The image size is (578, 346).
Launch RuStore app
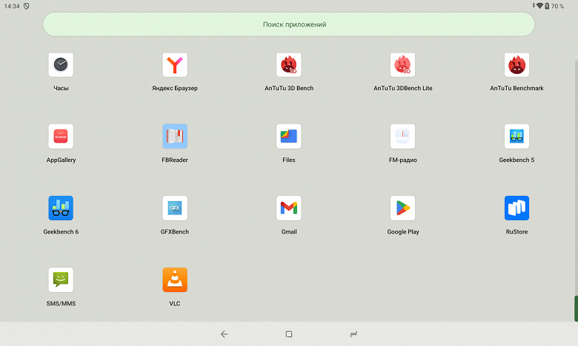[x=516, y=208]
